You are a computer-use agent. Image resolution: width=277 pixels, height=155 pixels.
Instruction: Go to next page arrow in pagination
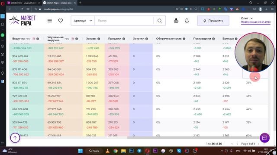[258, 144]
